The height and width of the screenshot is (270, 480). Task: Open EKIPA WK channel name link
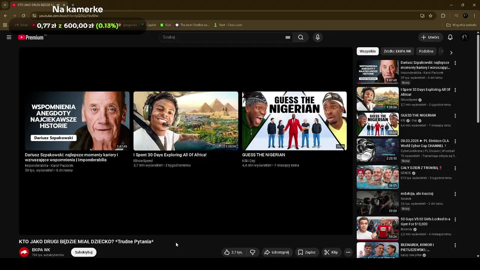[41, 250]
